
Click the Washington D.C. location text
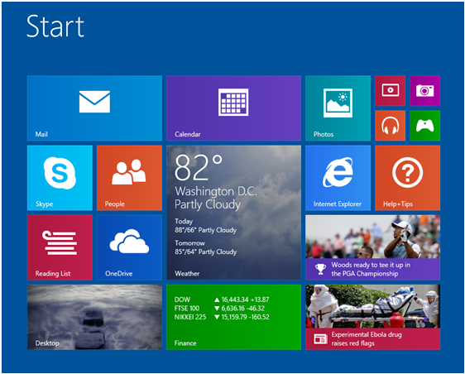click(216, 191)
